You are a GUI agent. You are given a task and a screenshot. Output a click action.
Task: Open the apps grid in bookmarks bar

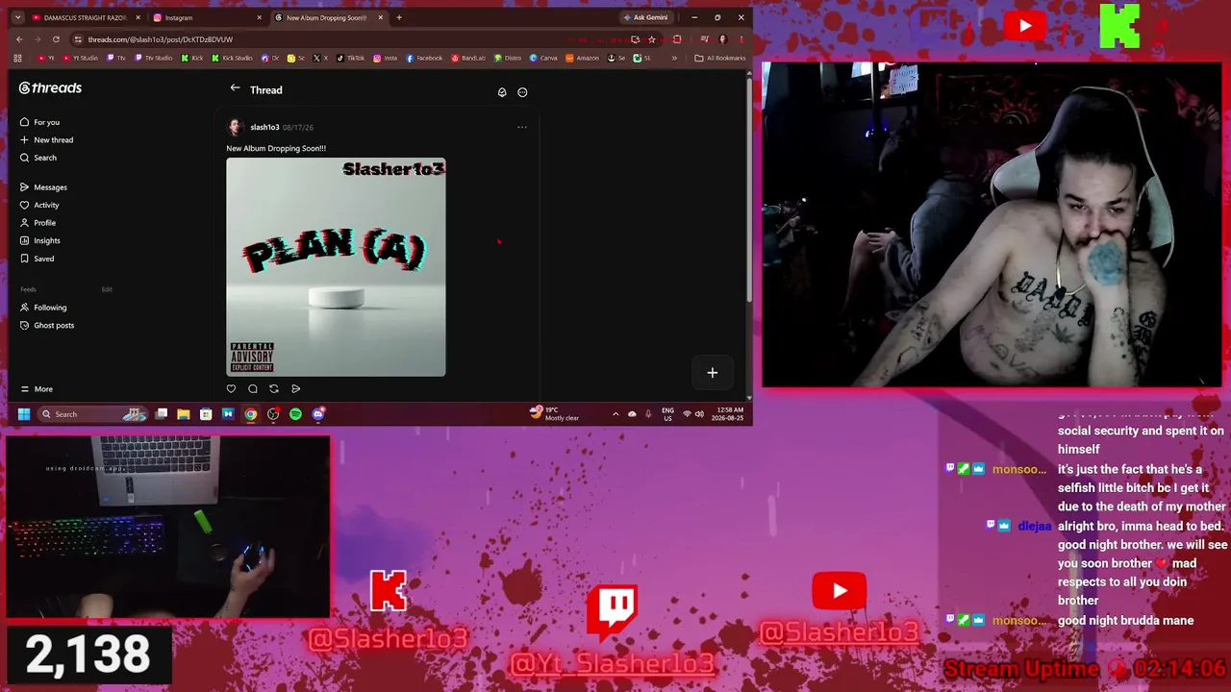tap(17, 58)
